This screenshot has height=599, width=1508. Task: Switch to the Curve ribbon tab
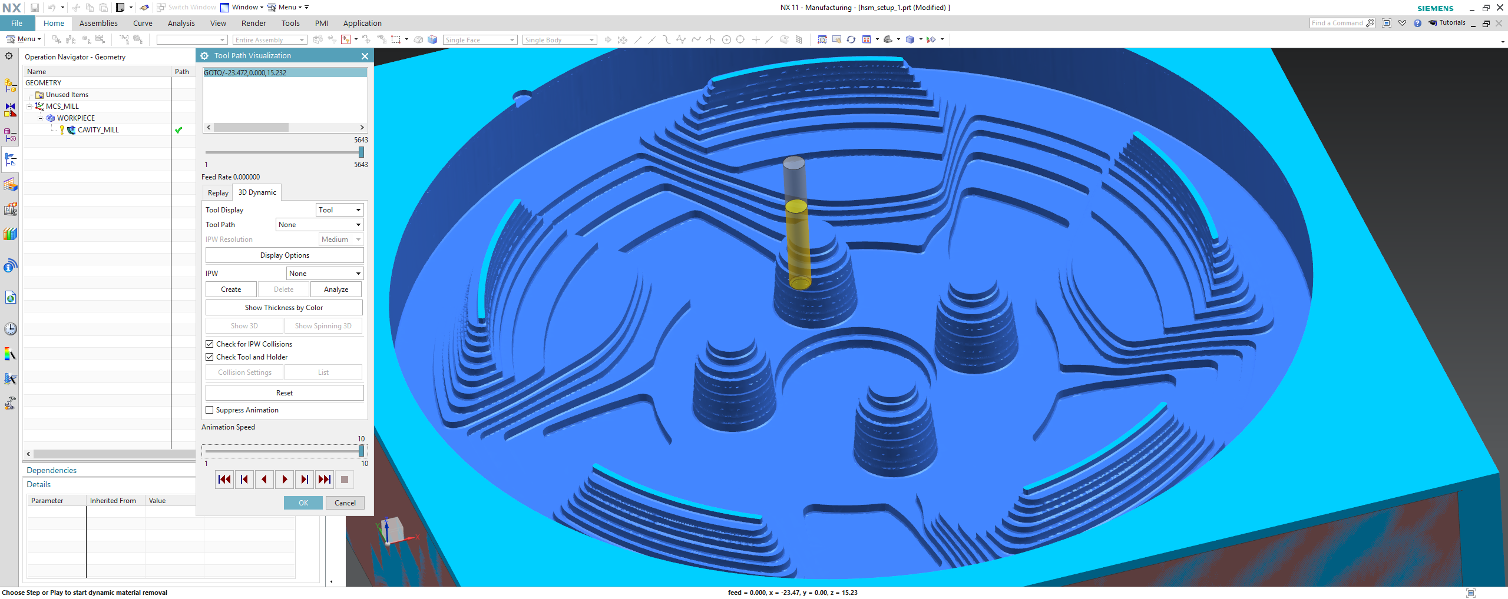[x=143, y=23]
